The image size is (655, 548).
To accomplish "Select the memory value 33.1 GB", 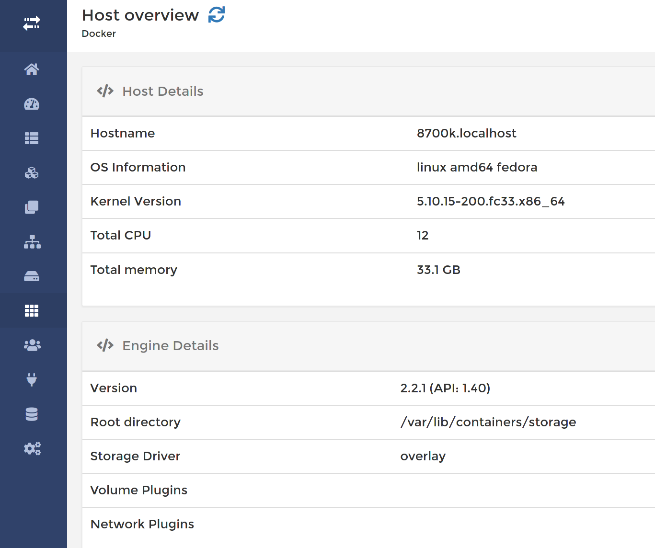I will coord(438,270).
